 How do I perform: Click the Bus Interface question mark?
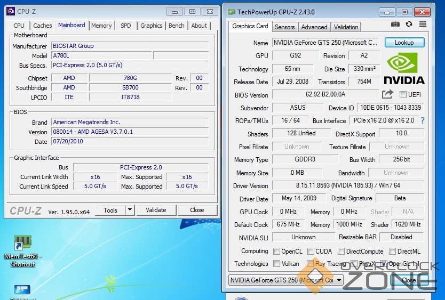click(x=423, y=121)
